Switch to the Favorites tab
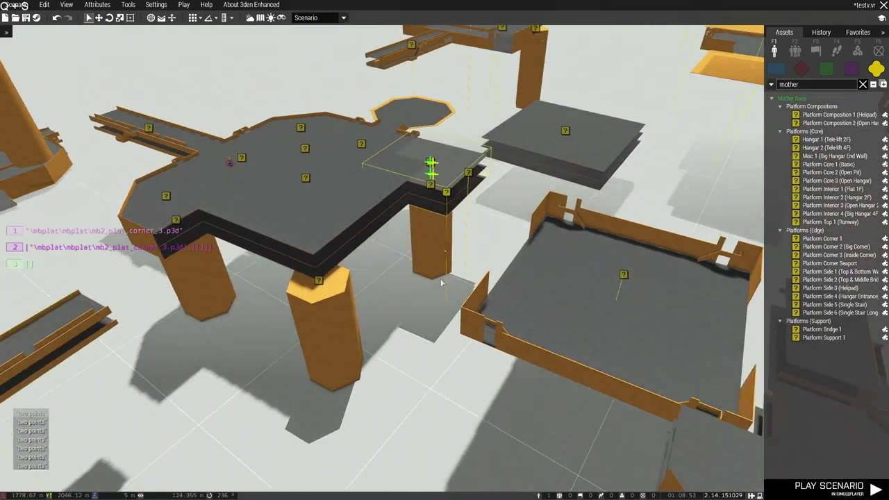The height and width of the screenshot is (500, 889). (x=858, y=32)
